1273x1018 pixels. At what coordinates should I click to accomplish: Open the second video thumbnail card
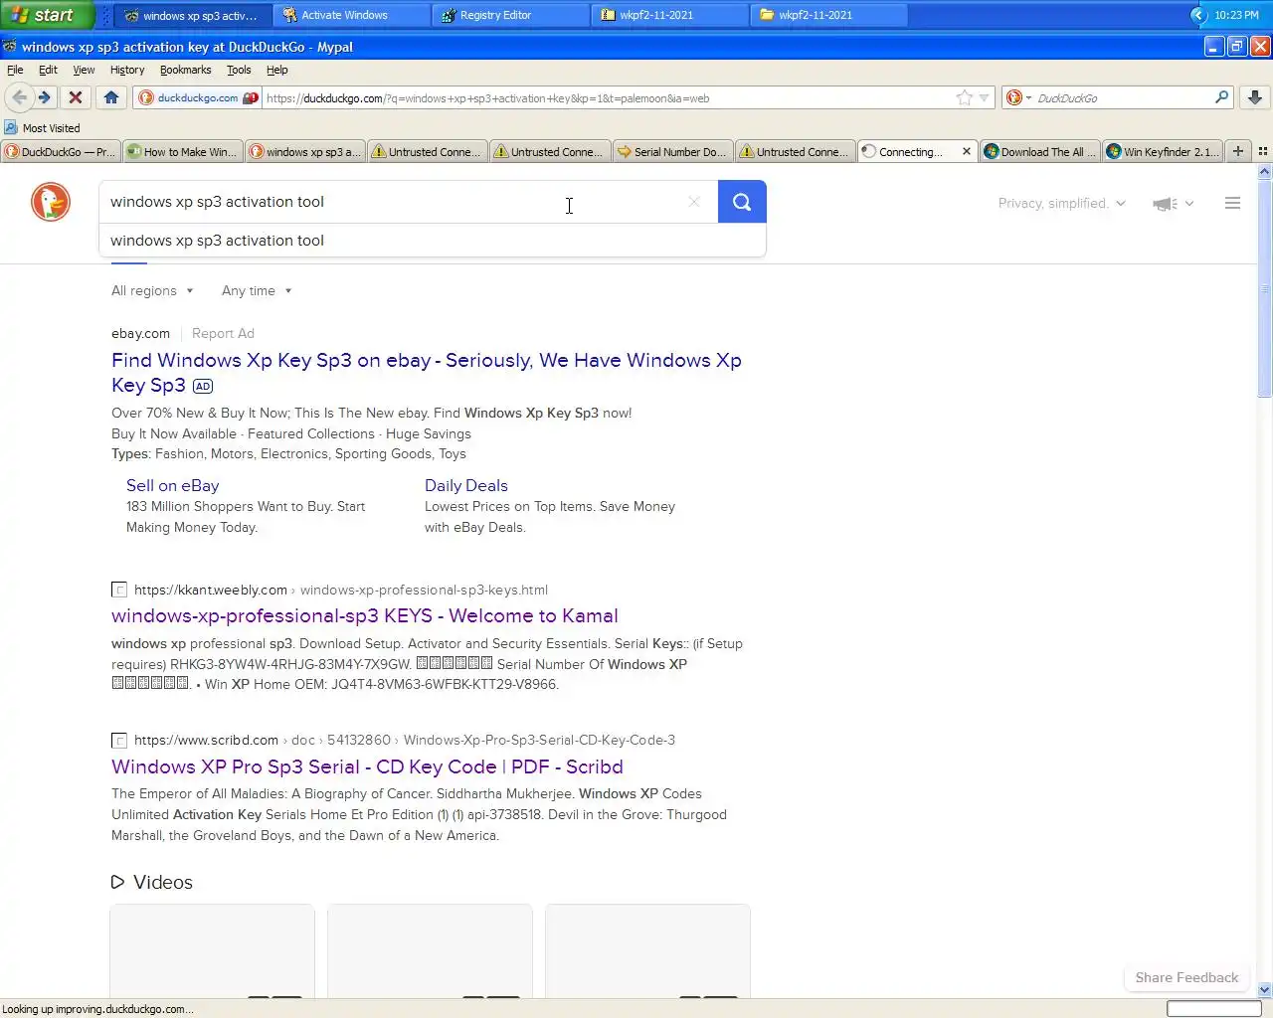[430, 951]
